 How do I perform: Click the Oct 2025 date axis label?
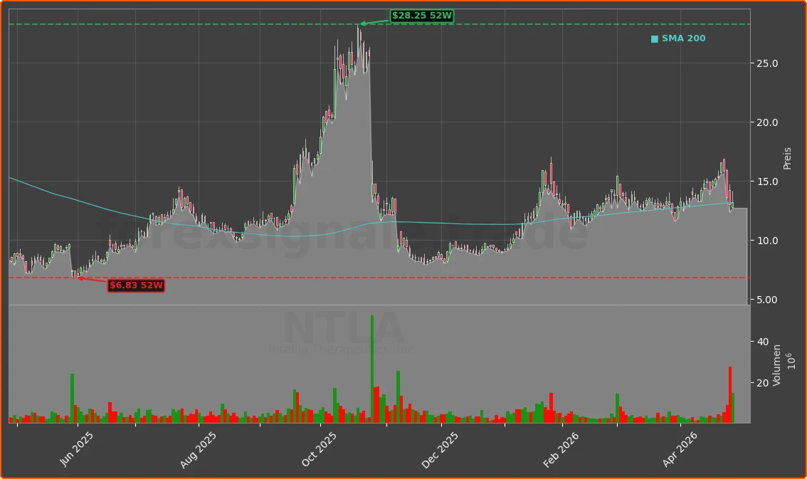319,449
